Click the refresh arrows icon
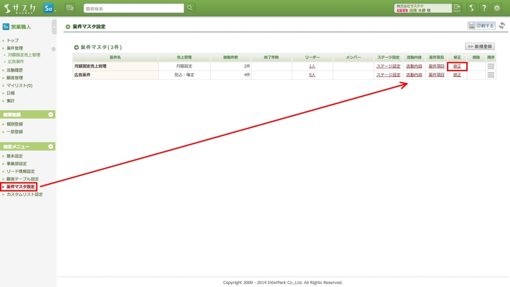Image resolution: width=510 pixels, height=287 pixels. pos(502,26)
